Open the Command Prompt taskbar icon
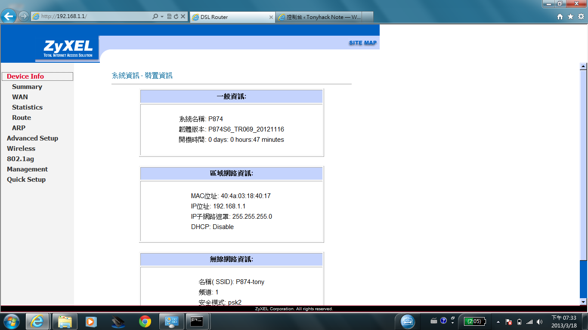Image resolution: width=588 pixels, height=330 pixels. coord(198,321)
